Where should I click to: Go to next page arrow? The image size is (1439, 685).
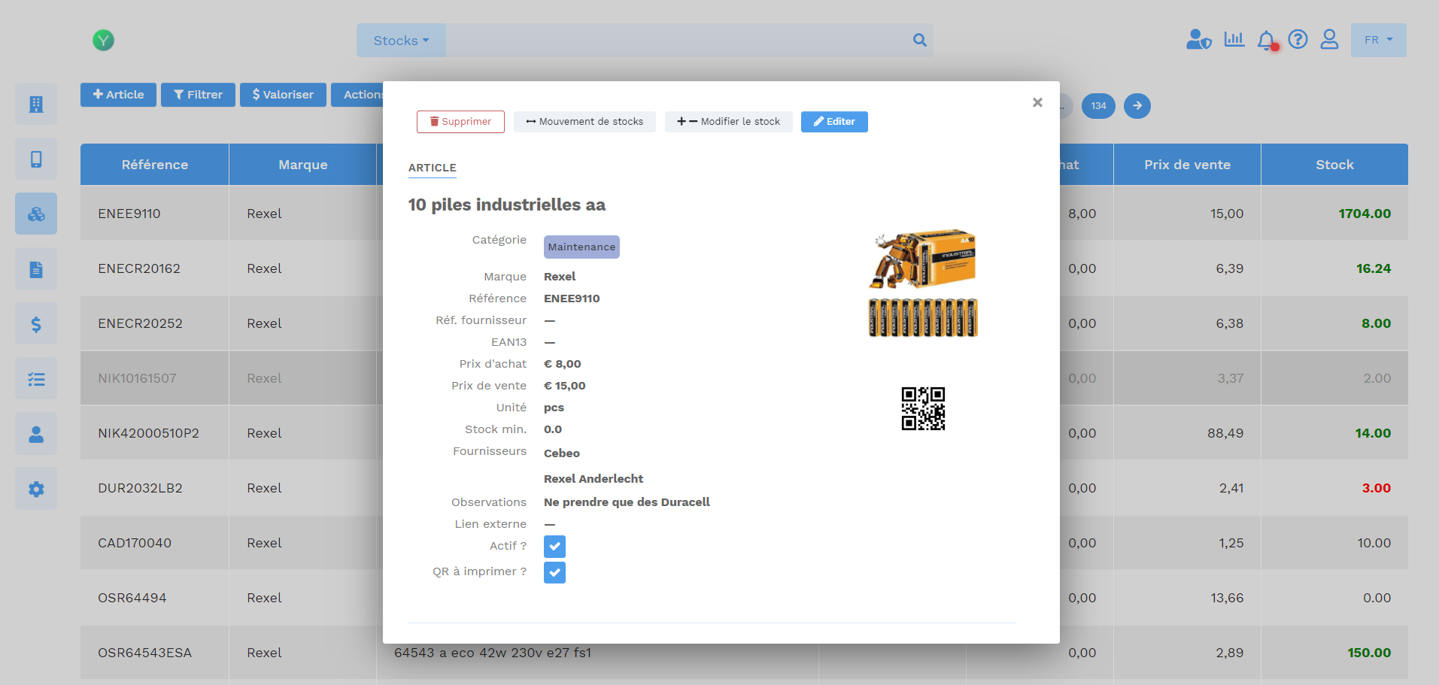(1137, 105)
